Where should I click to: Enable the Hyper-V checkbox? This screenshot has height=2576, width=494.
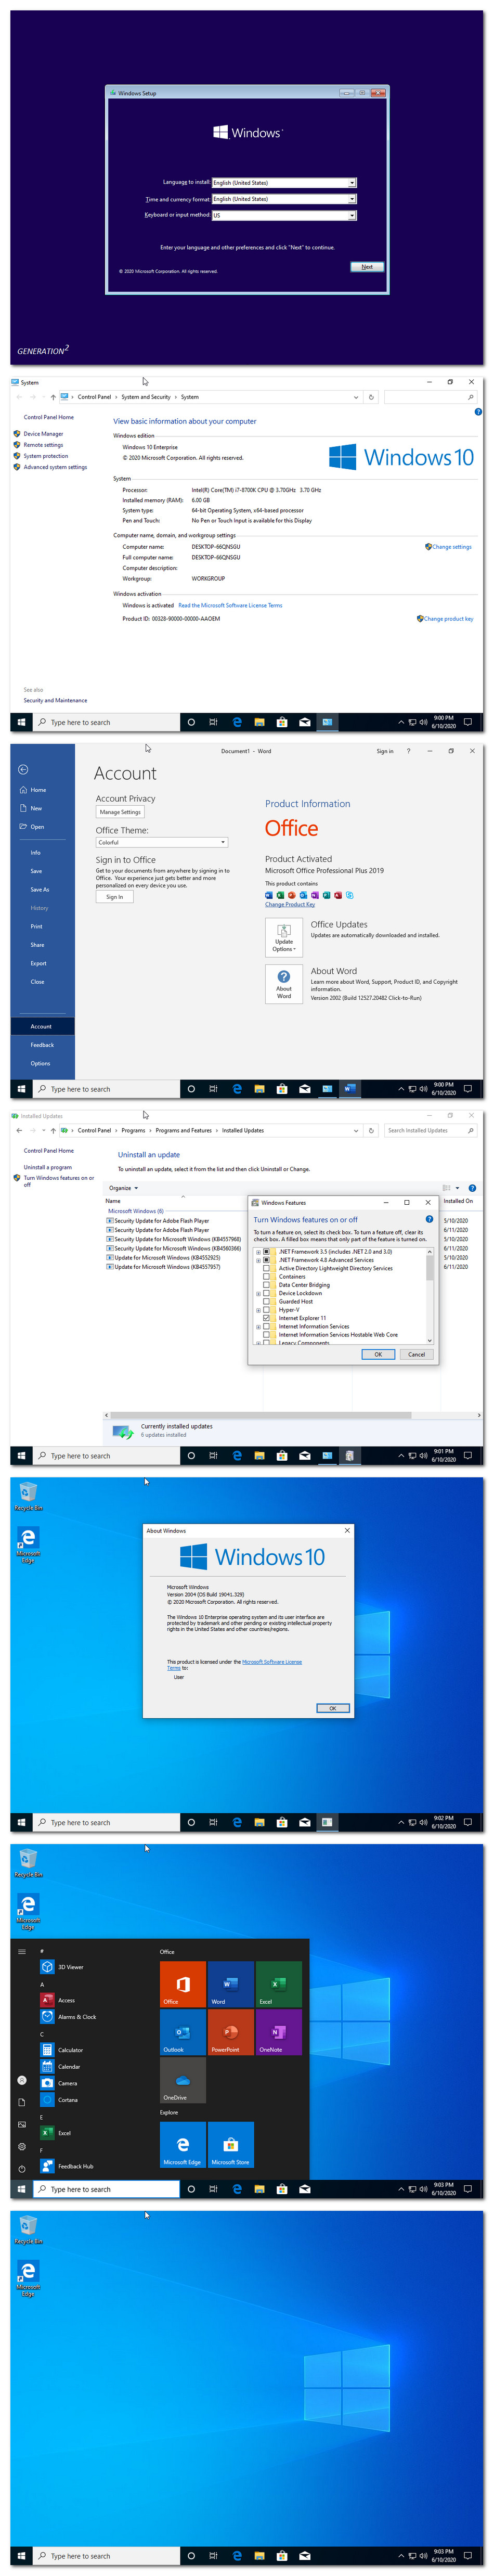coord(266,1310)
